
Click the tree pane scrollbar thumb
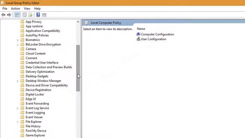78,68
